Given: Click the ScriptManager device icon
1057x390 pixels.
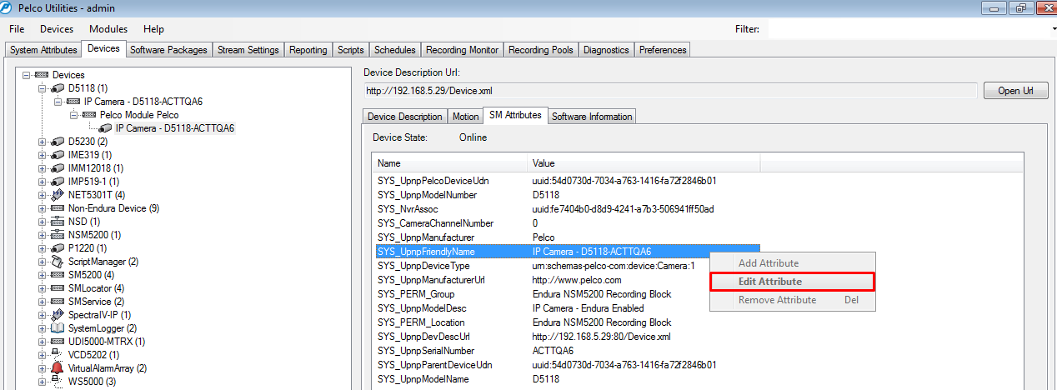Looking at the screenshot, I should point(58,262).
